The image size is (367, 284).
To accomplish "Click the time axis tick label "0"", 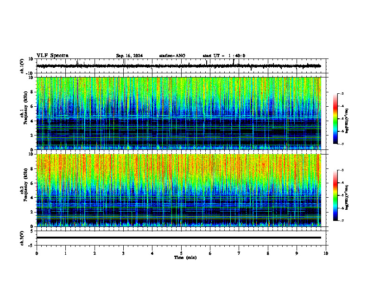I will pos(37,253).
